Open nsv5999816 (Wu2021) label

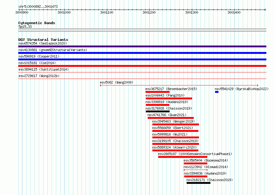(x=170, y=134)
